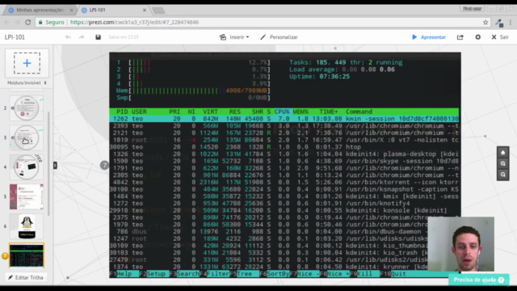Add a new frame with plus
Screen dimensions: 517x291
[27, 63]
